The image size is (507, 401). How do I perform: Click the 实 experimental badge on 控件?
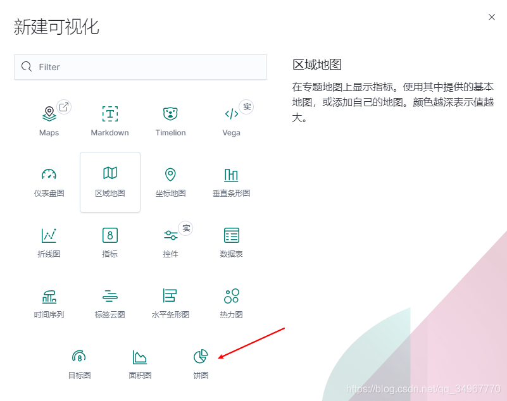click(x=185, y=228)
